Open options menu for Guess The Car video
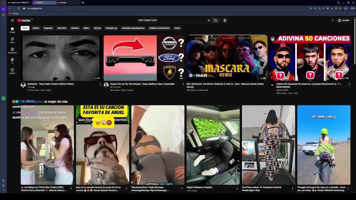 183,84
